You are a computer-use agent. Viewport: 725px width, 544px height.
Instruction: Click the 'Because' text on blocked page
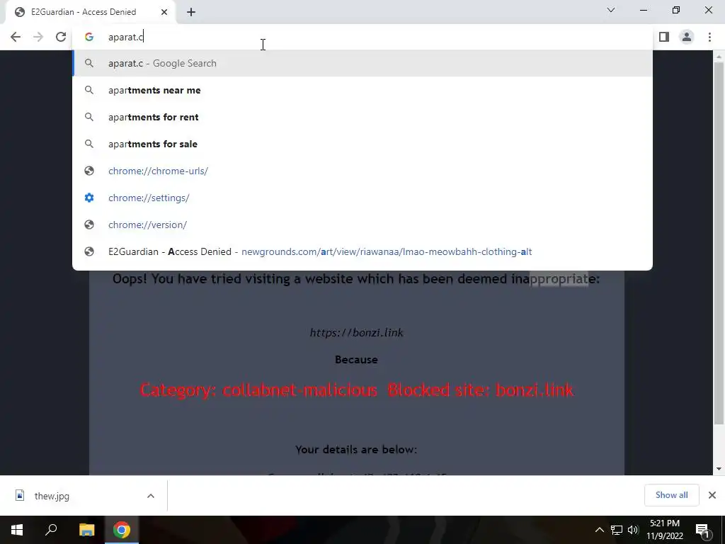click(x=357, y=359)
